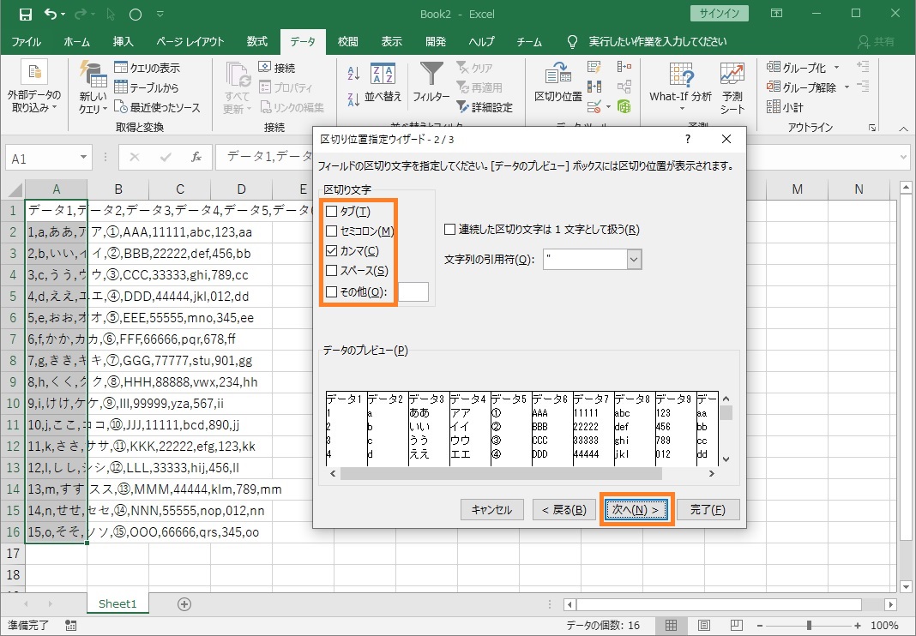Switch to the 数式 tab
This screenshot has width=916, height=636.
[x=256, y=41]
